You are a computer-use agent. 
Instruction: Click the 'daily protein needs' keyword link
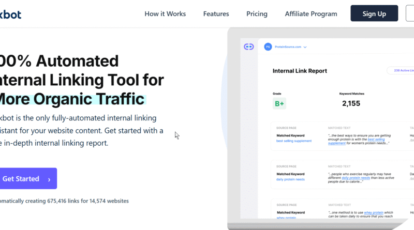pyautogui.click(x=290, y=179)
